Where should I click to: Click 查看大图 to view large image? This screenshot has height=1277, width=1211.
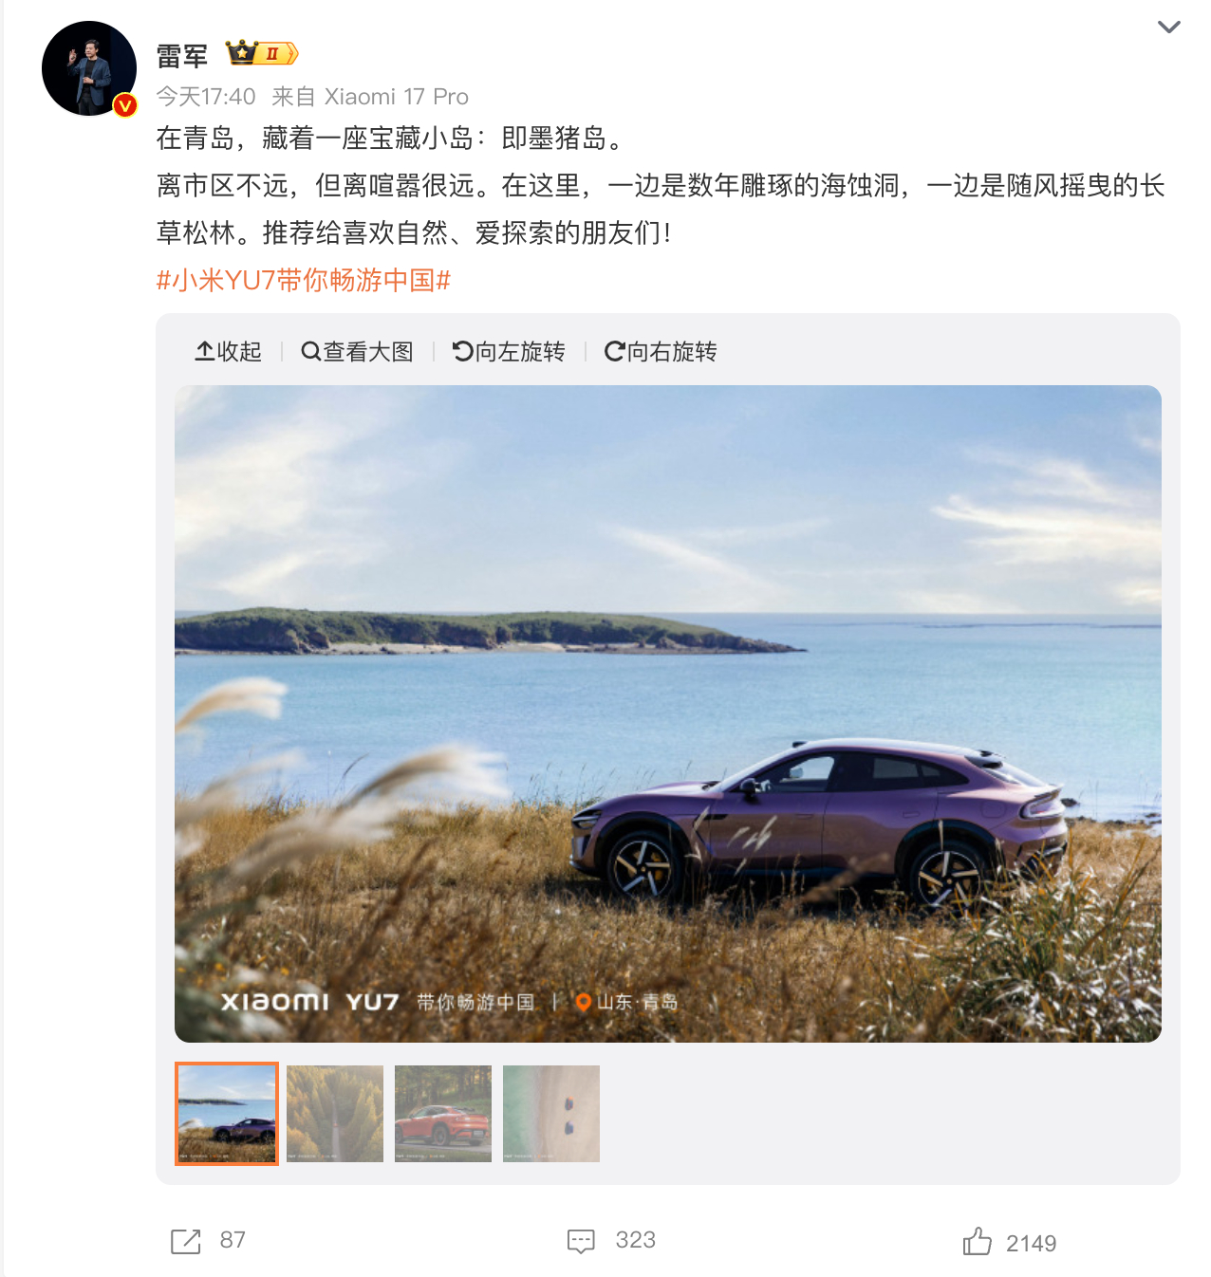pyautogui.click(x=357, y=352)
